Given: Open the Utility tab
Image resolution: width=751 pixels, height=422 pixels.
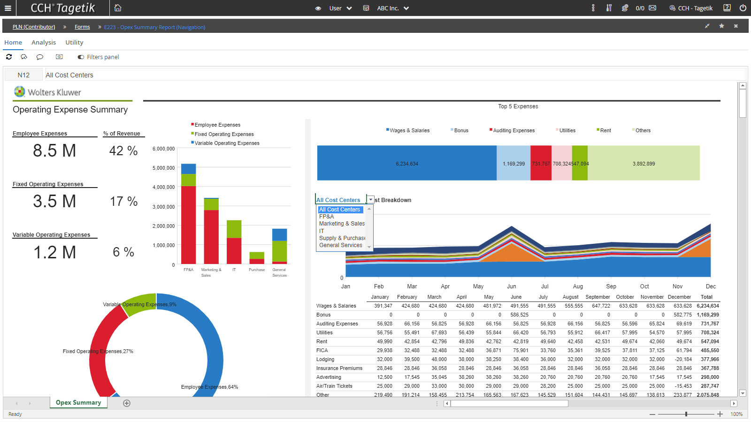Looking at the screenshot, I should [74, 42].
